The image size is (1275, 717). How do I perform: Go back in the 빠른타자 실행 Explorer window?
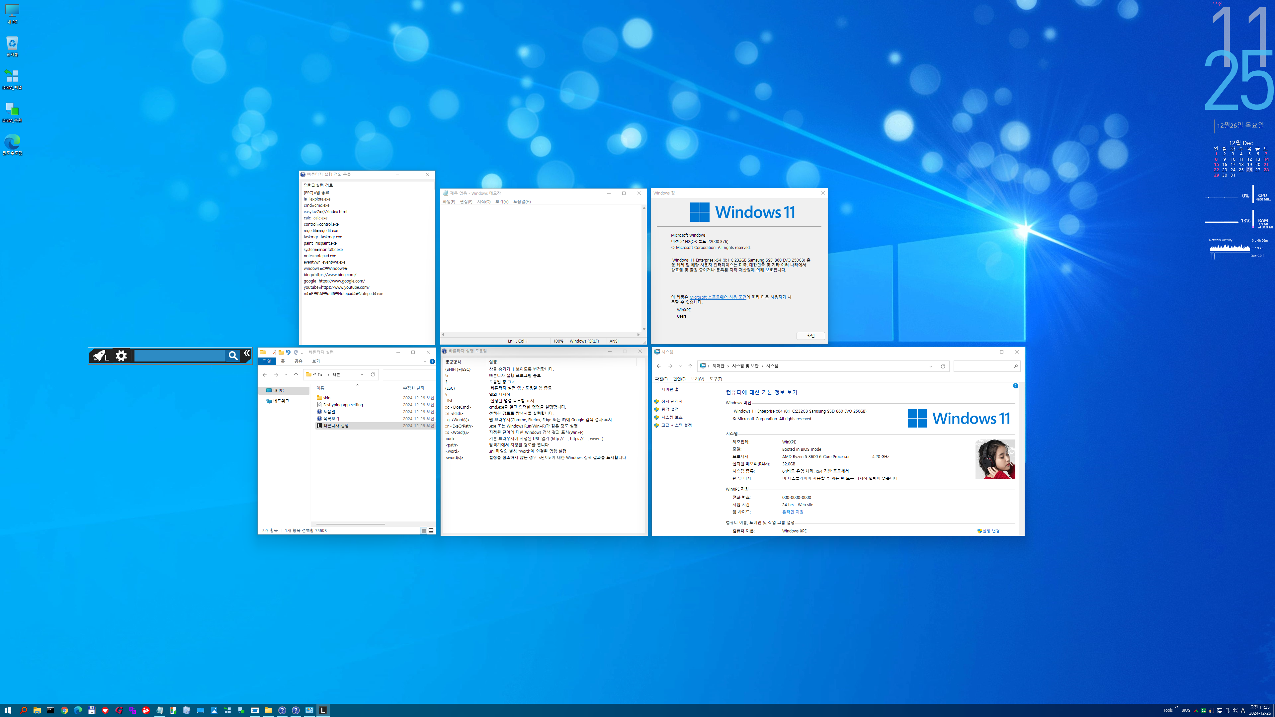click(265, 374)
